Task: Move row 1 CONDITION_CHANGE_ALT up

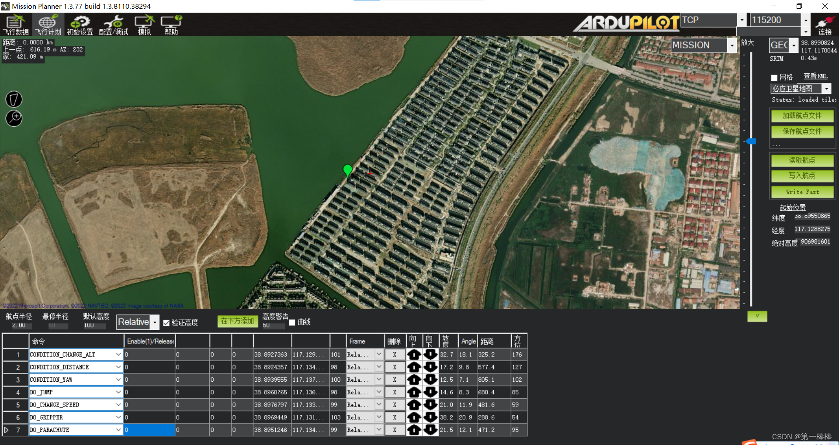Action: coord(414,355)
